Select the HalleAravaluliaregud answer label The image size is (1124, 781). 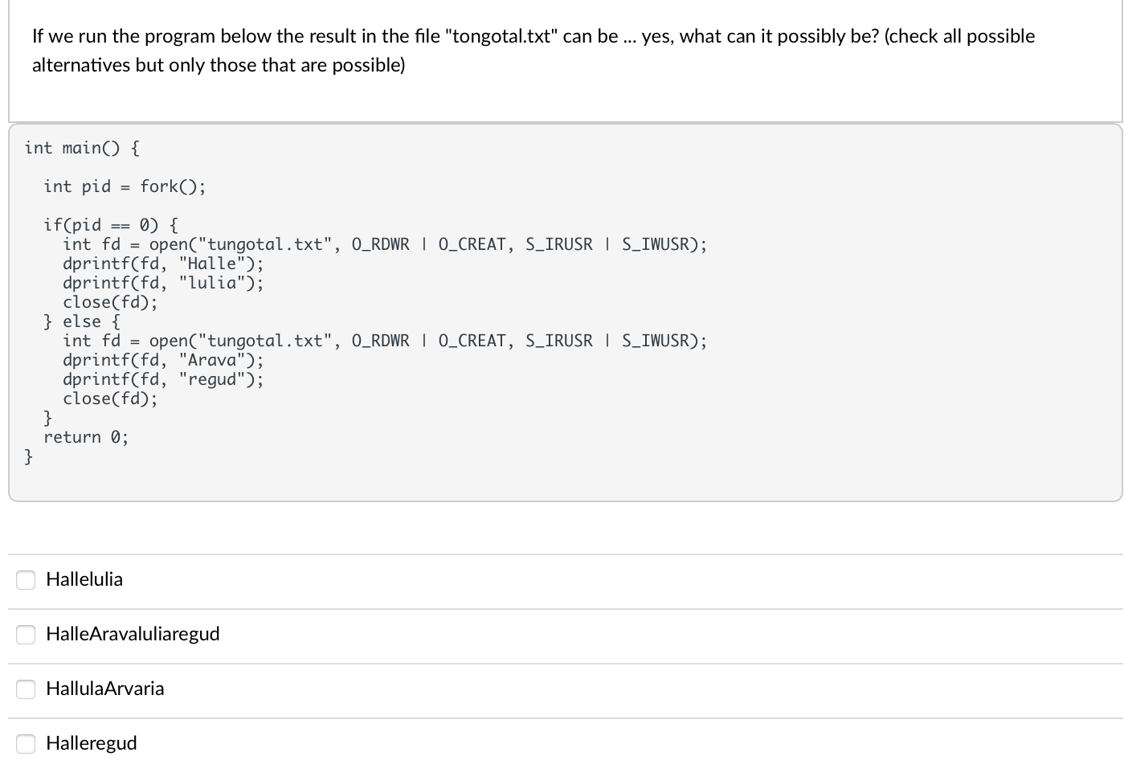[134, 634]
